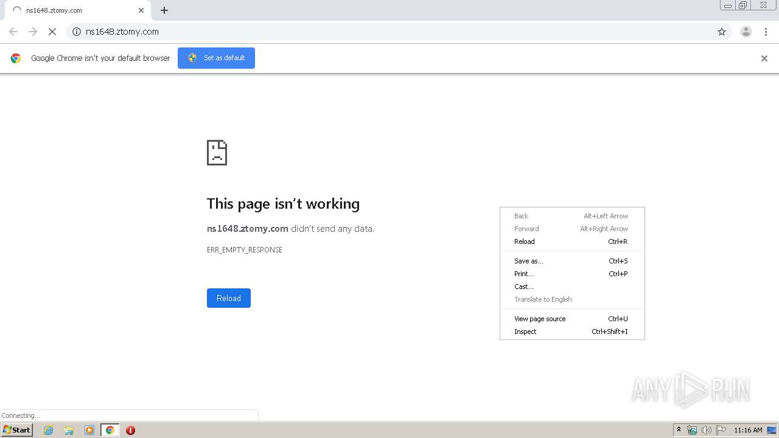This screenshot has width=779, height=438.
Task: Click the sad page error icon
Action: click(217, 153)
